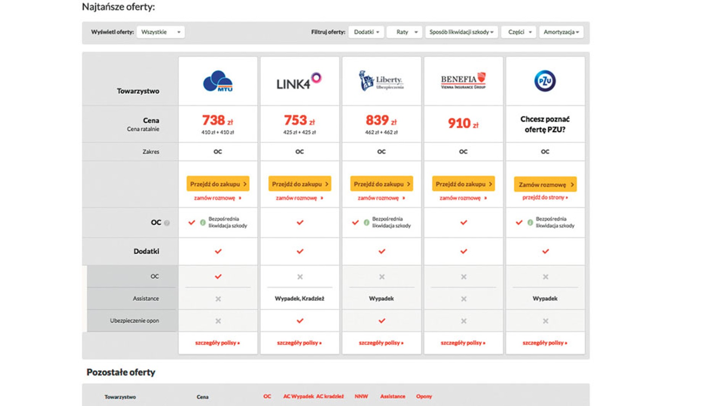Image resolution: width=717 pixels, height=406 pixels.
Task: Click green info icon in PZU OC cell
Action: click(x=530, y=222)
